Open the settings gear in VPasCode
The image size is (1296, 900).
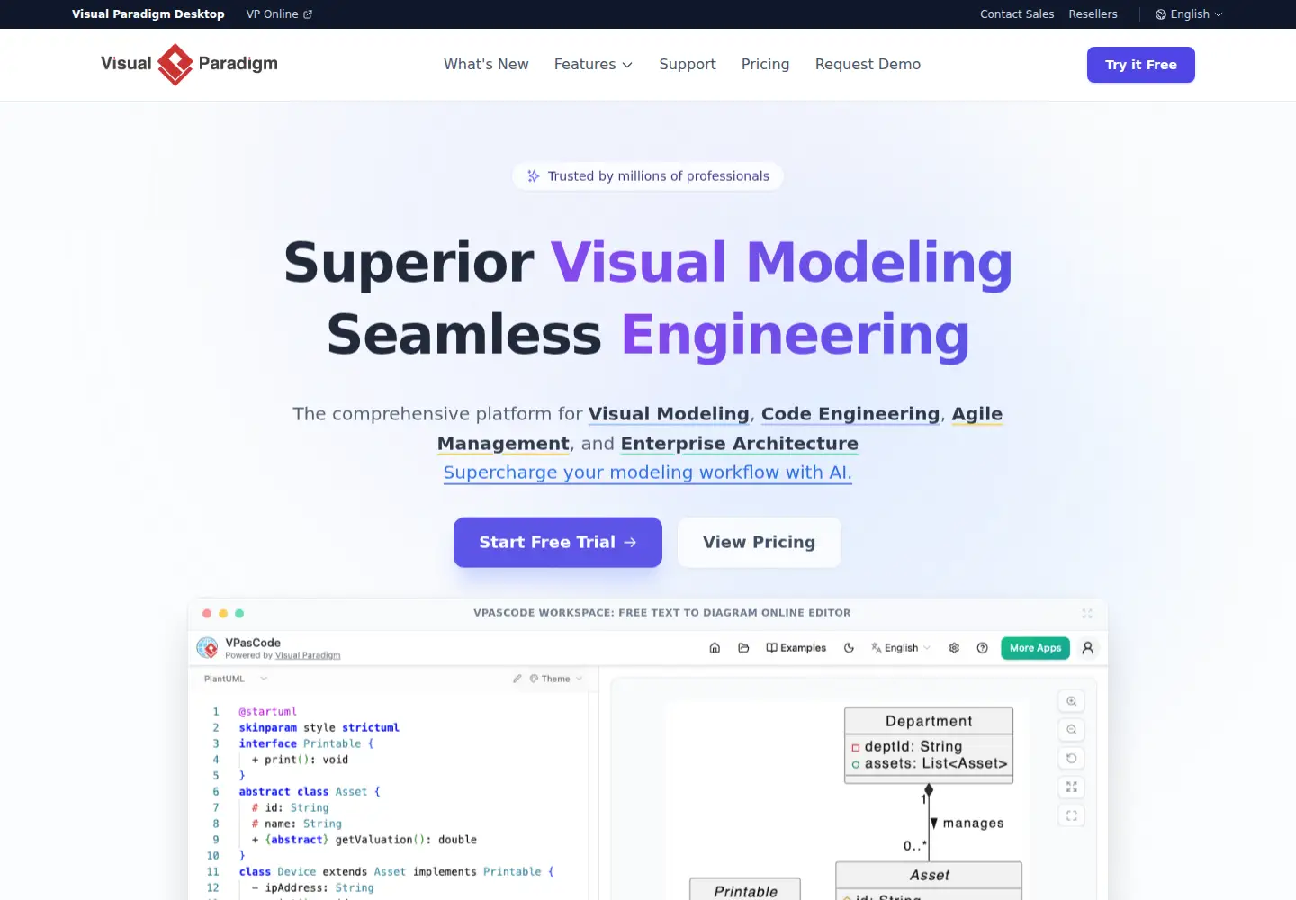point(954,648)
